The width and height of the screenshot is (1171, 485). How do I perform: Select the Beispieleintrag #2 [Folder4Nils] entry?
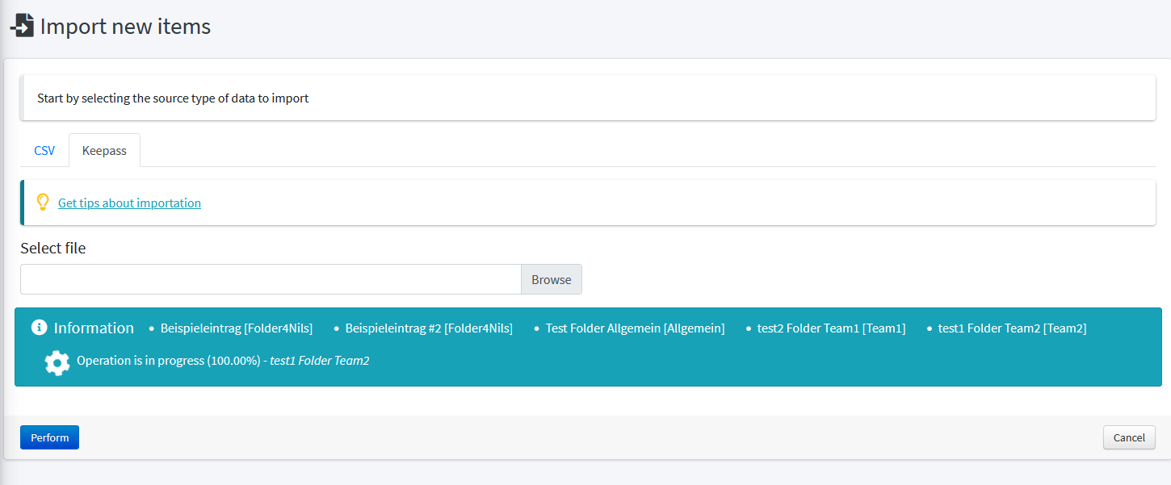click(428, 328)
